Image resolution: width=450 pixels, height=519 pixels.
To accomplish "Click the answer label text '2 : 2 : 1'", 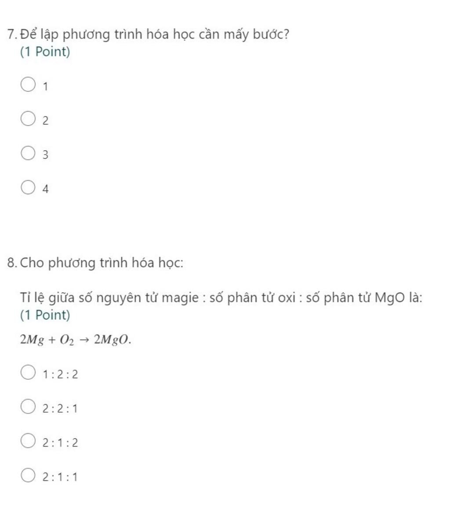I will pos(60,409).
